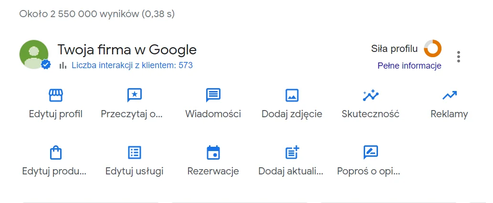Select the Wiadomości label
The image size is (493, 203).
click(213, 114)
